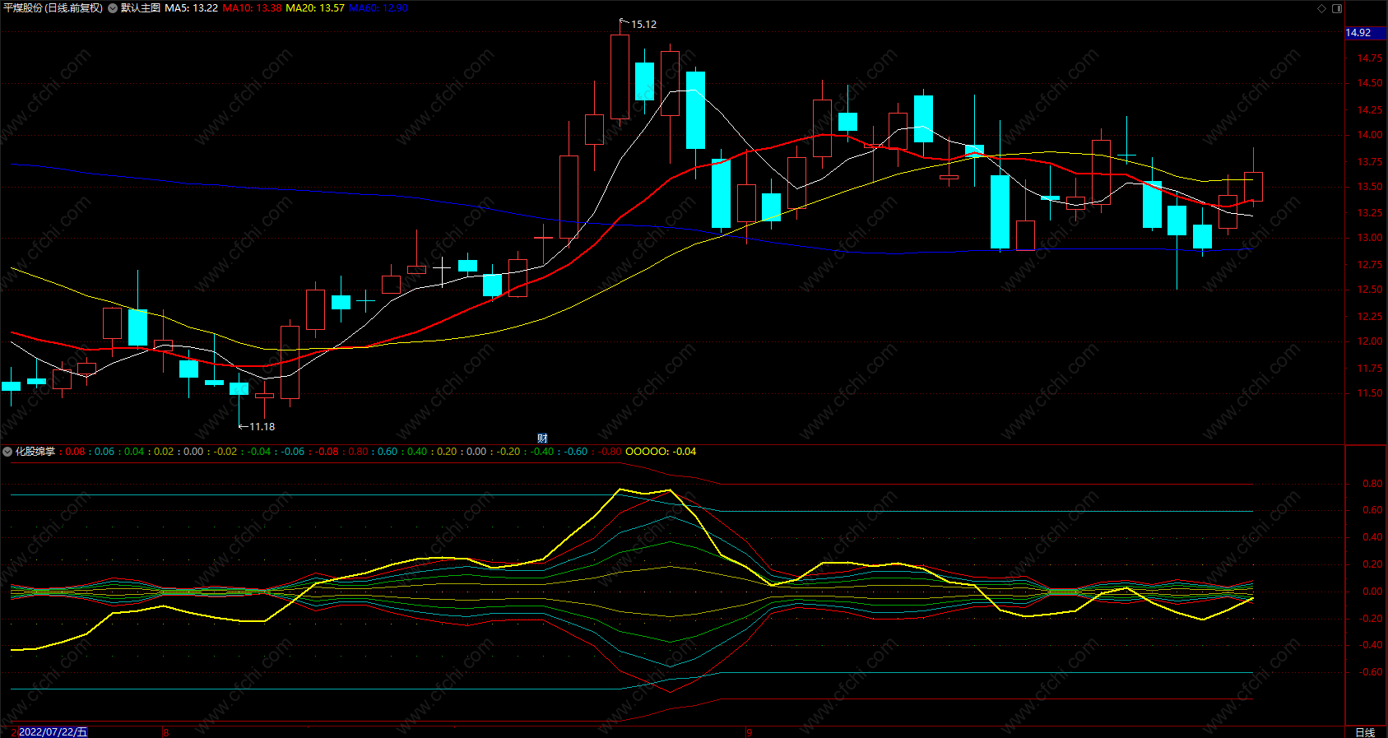This screenshot has width=1388, height=738.
Task: Click the 财 financial marker icon
Action: coord(542,439)
